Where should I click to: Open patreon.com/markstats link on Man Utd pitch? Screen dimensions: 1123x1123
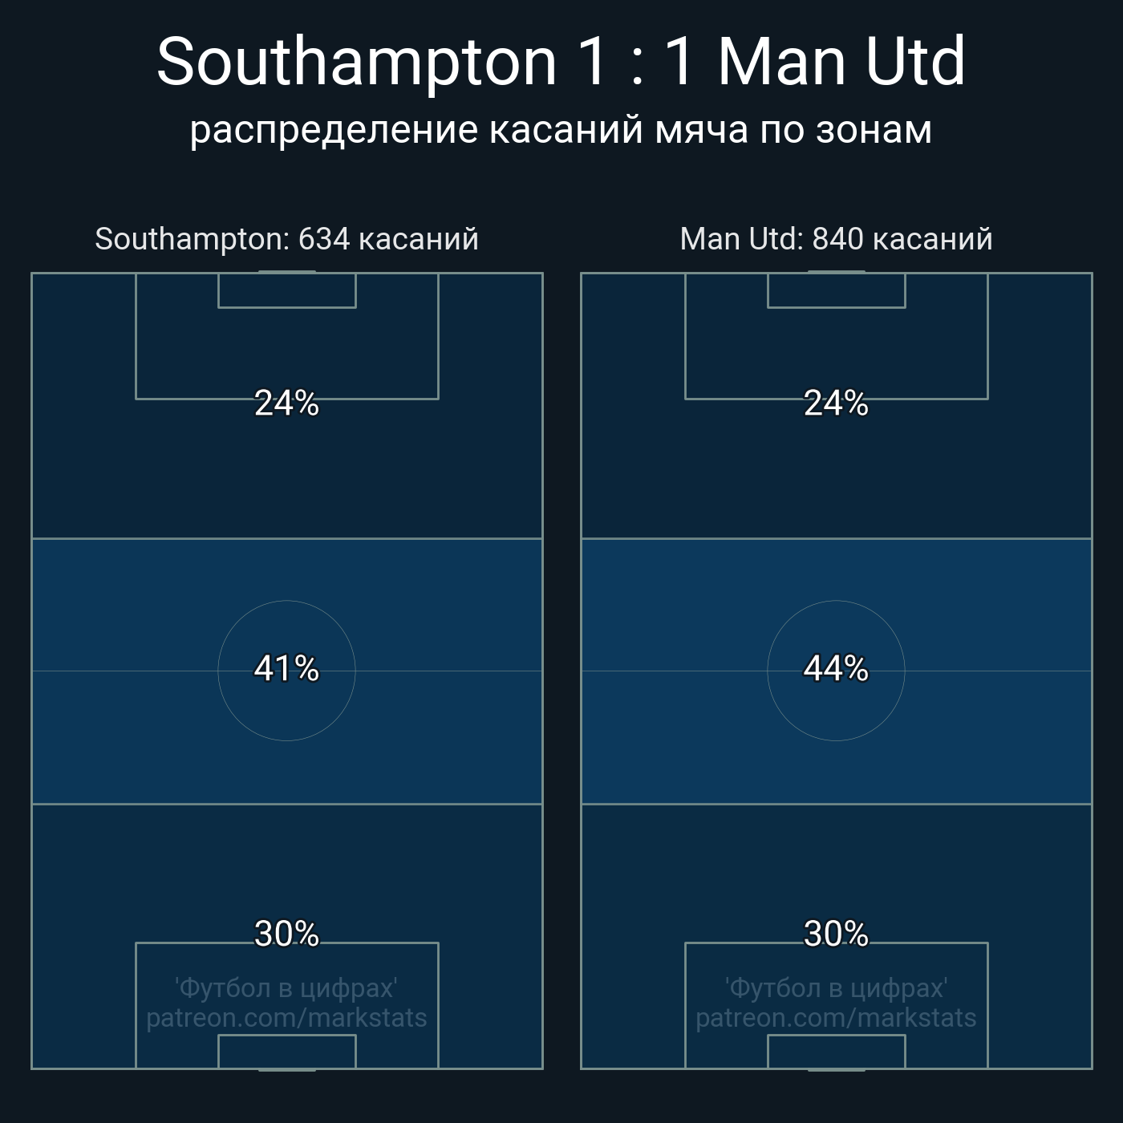click(836, 1018)
